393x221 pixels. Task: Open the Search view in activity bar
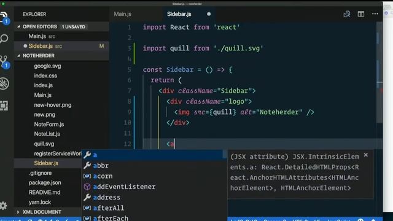pyautogui.click(x=4, y=39)
